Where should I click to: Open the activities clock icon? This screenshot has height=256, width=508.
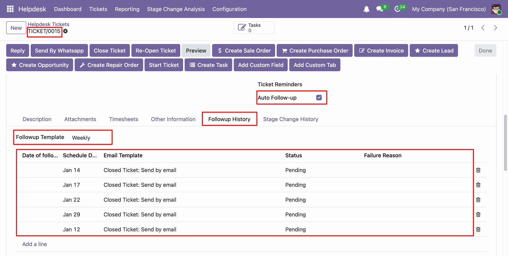click(397, 9)
